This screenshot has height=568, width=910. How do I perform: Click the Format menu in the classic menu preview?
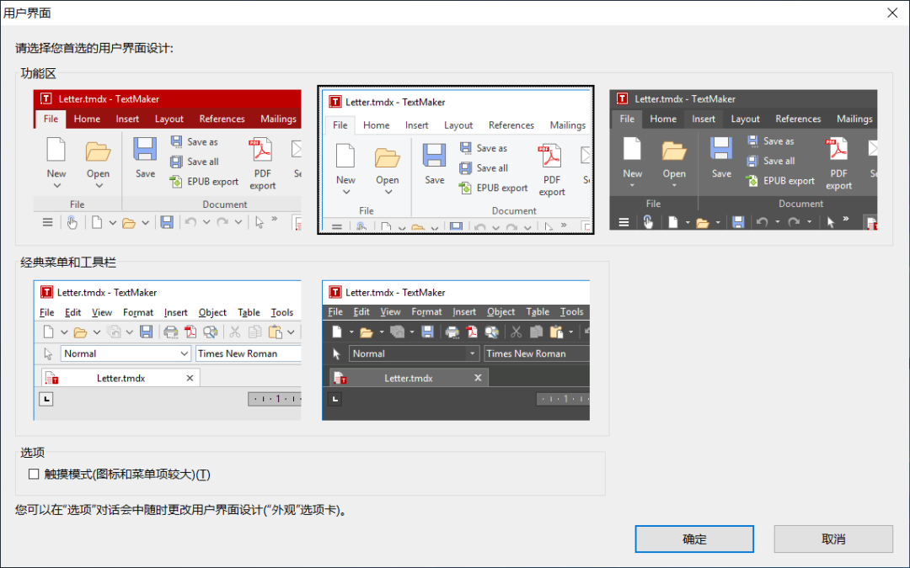click(138, 312)
